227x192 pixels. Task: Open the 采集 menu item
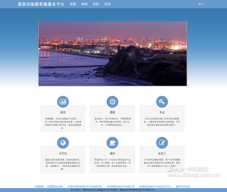73,4
